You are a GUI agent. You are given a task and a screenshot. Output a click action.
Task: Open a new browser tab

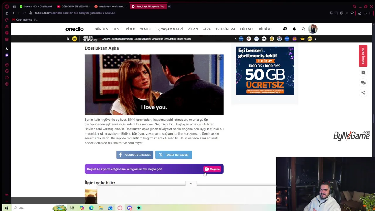coord(169,6)
